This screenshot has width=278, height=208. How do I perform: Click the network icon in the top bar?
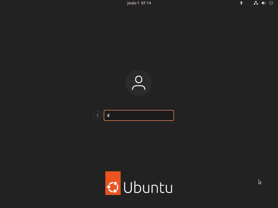255,3
